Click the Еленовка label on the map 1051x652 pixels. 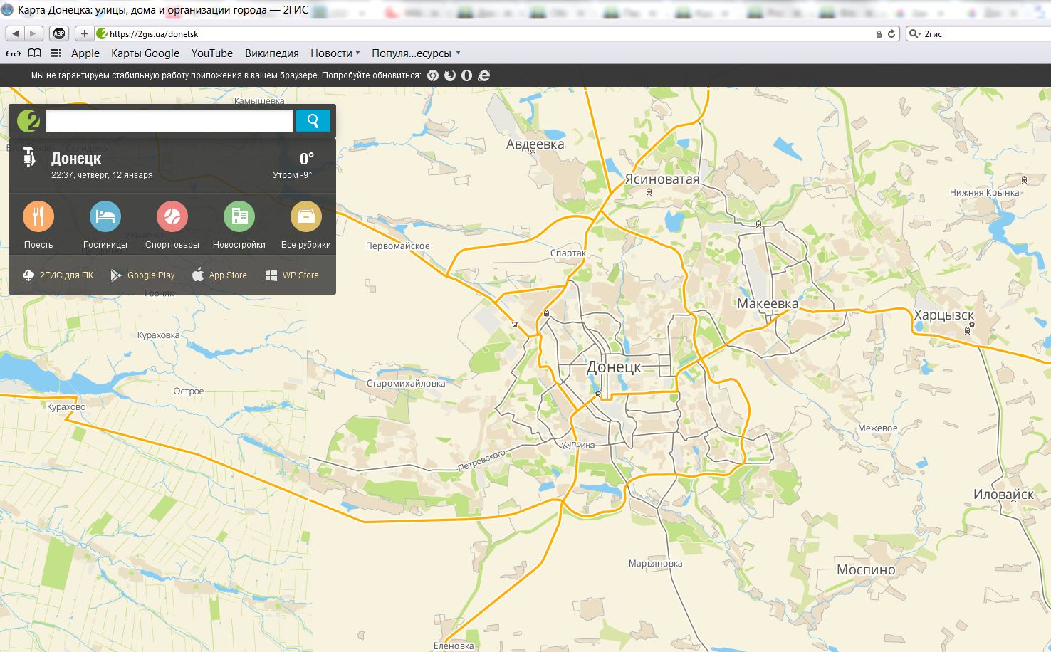point(454,646)
